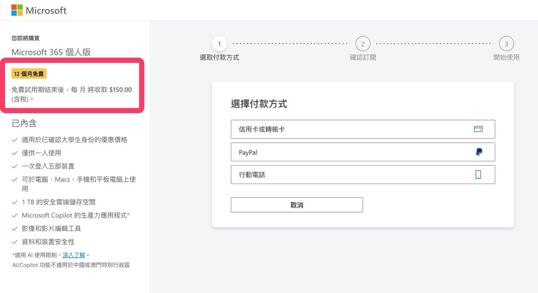This screenshot has height=293, width=538.
Task: Select the PayPal payment option
Action: [x=363, y=152]
